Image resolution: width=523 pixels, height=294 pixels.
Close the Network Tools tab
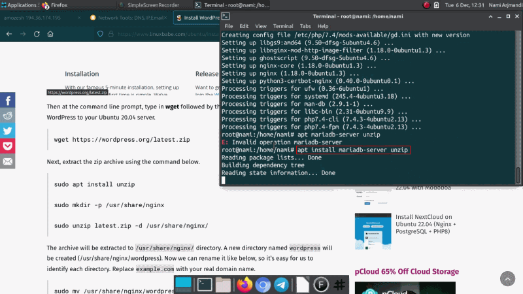click(165, 18)
